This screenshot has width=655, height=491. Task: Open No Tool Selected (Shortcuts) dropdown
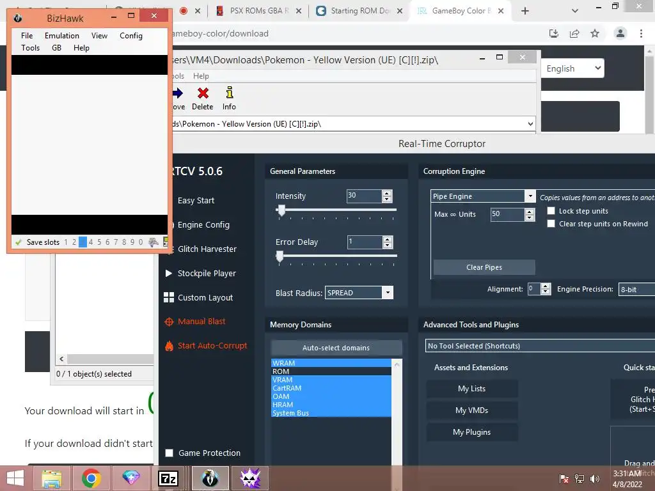click(540, 346)
